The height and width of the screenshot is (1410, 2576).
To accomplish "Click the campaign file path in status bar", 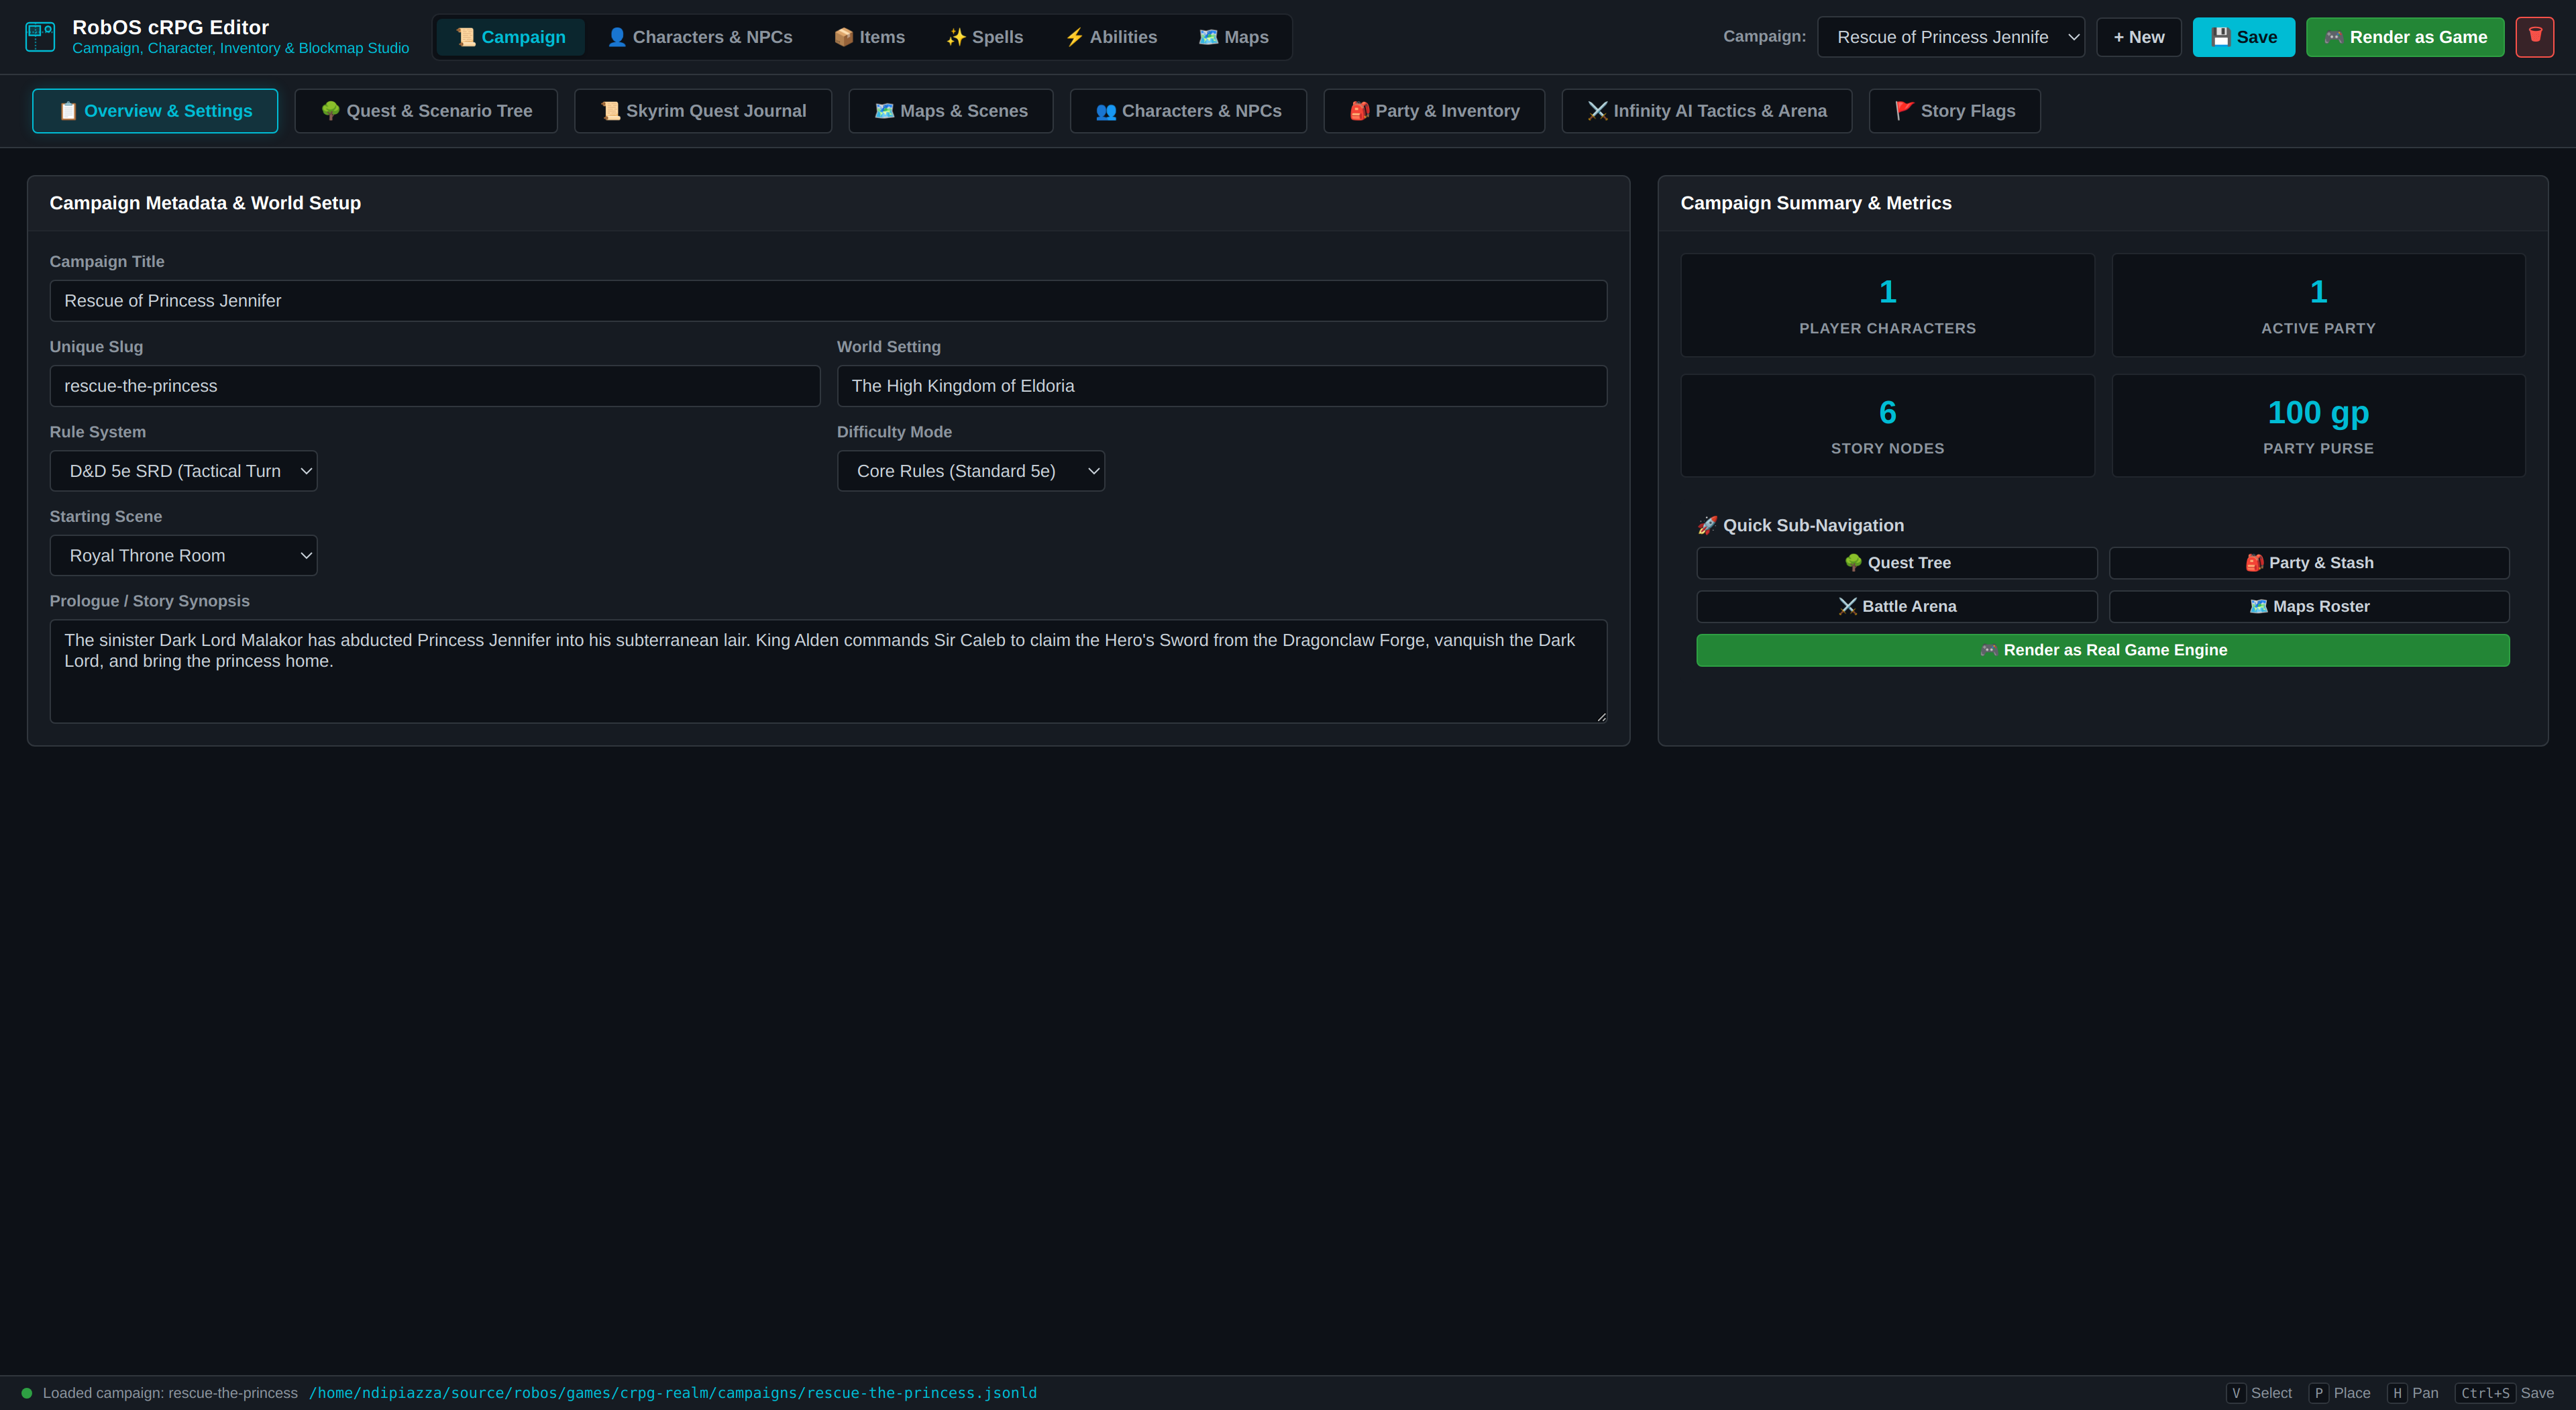I will (673, 1393).
